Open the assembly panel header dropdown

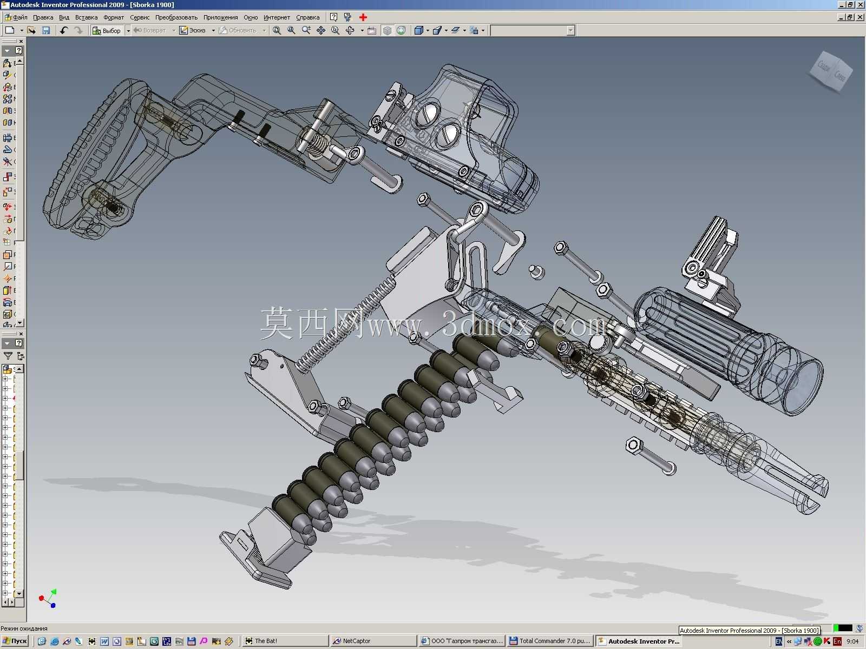pyautogui.click(x=7, y=50)
